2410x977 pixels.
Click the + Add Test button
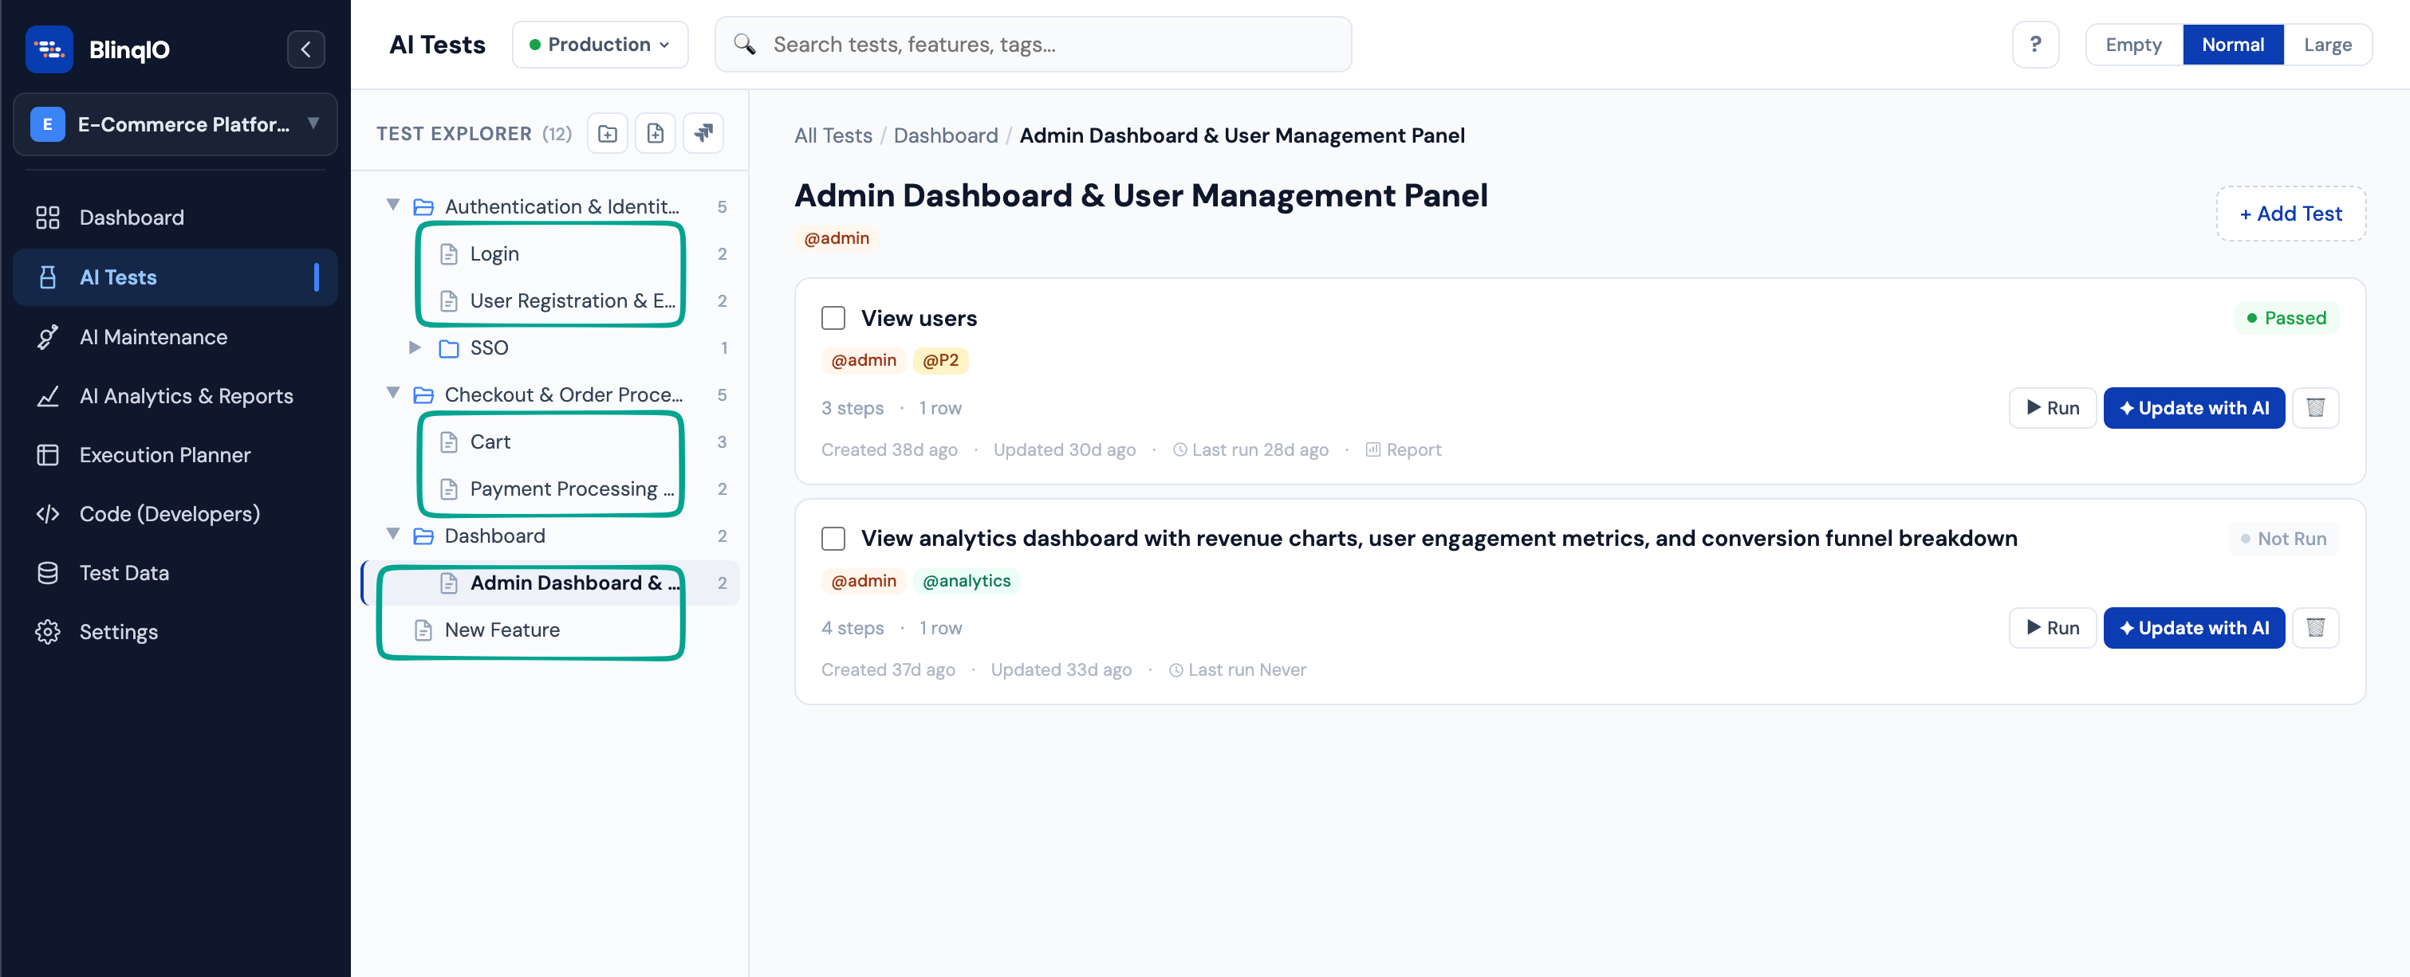click(x=2290, y=213)
